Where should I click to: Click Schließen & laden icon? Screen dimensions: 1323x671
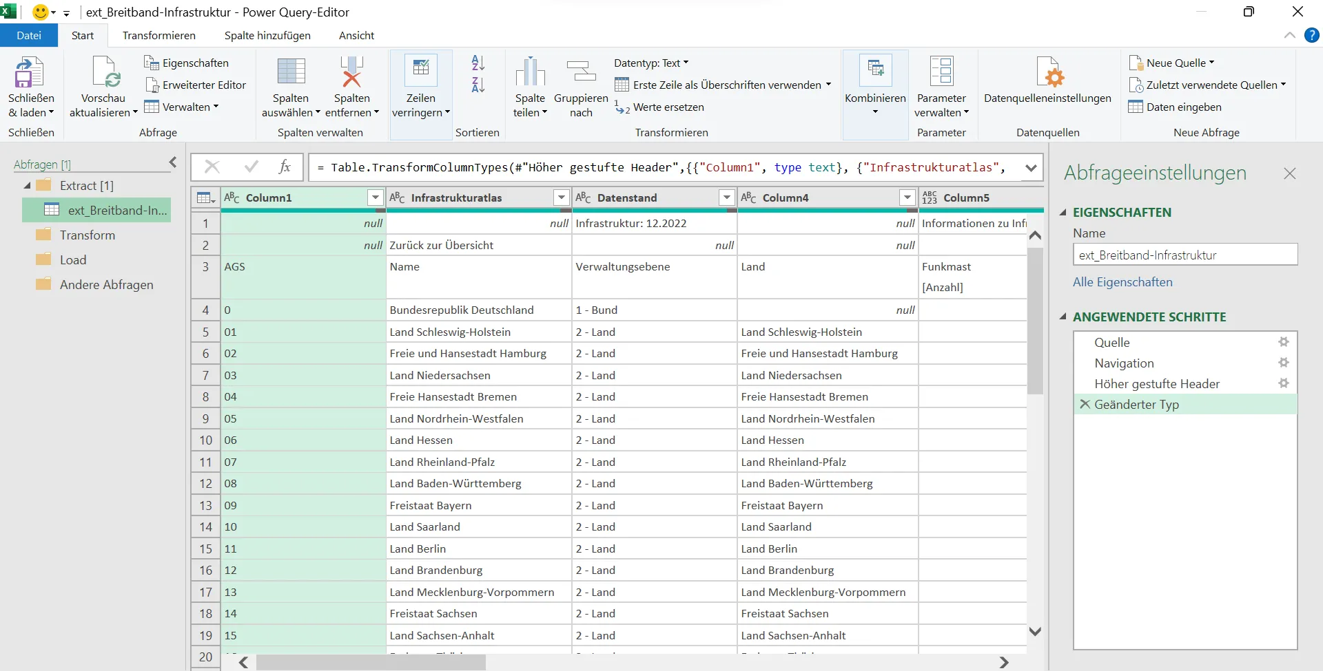click(x=30, y=72)
